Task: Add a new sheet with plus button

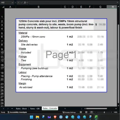Action: point(65,109)
